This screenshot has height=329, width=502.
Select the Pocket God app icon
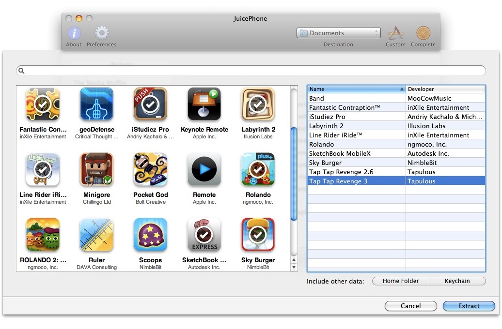pos(150,169)
